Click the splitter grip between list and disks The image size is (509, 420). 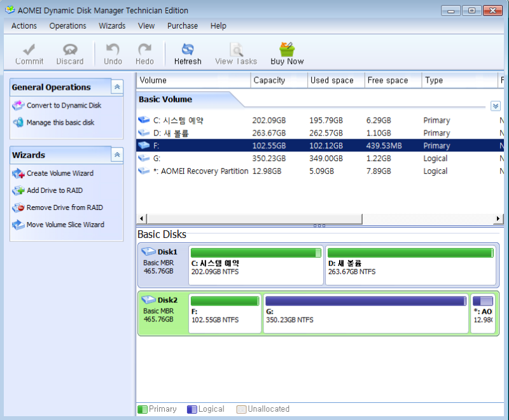point(319,226)
